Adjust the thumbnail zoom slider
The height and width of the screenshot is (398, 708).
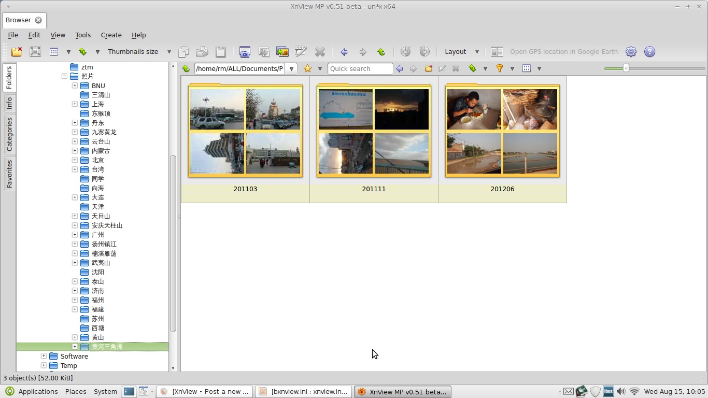click(x=626, y=68)
